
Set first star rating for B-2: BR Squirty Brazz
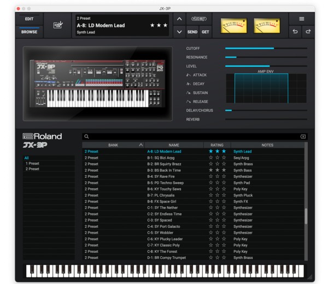coord(211,164)
